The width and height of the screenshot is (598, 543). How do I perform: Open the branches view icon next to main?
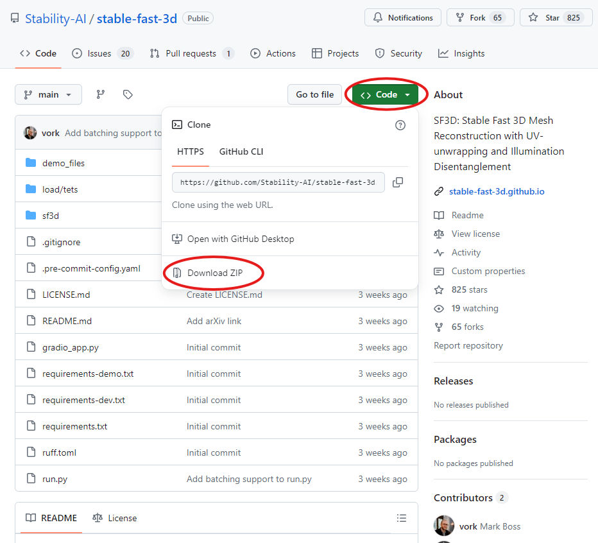click(x=100, y=94)
